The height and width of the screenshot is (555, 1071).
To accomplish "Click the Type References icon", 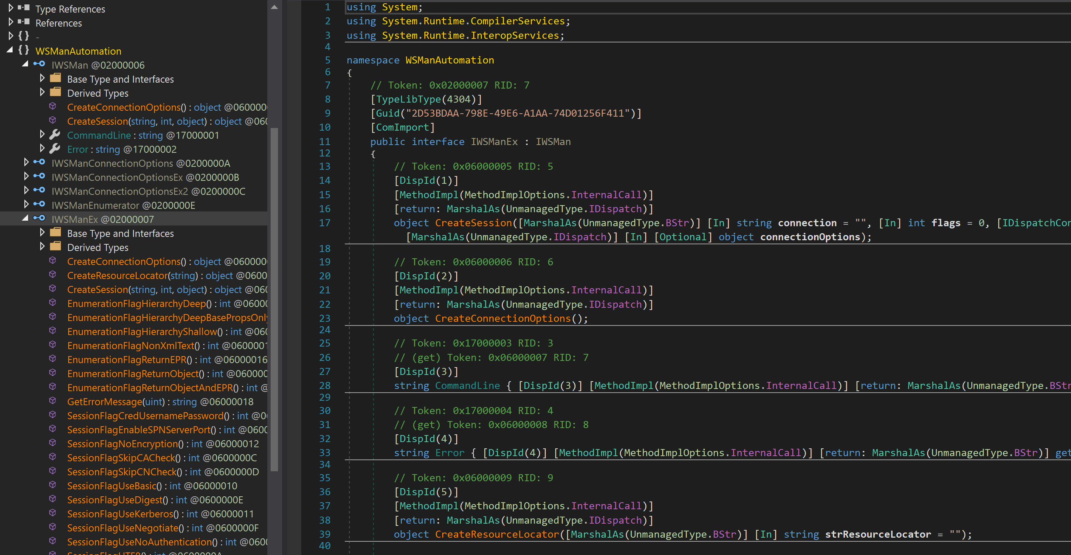I will tap(24, 8).
